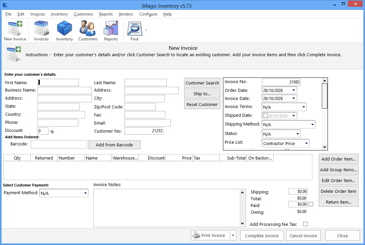Click the Customer Search button

(x=202, y=83)
